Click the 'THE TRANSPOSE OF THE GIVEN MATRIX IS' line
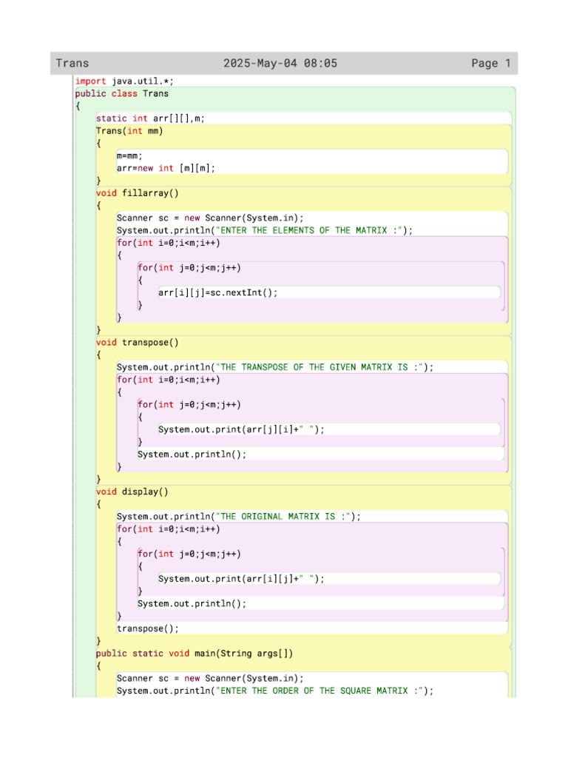Image resolution: width=568 pixels, height=758 pixels. pyautogui.click(x=275, y=367)
